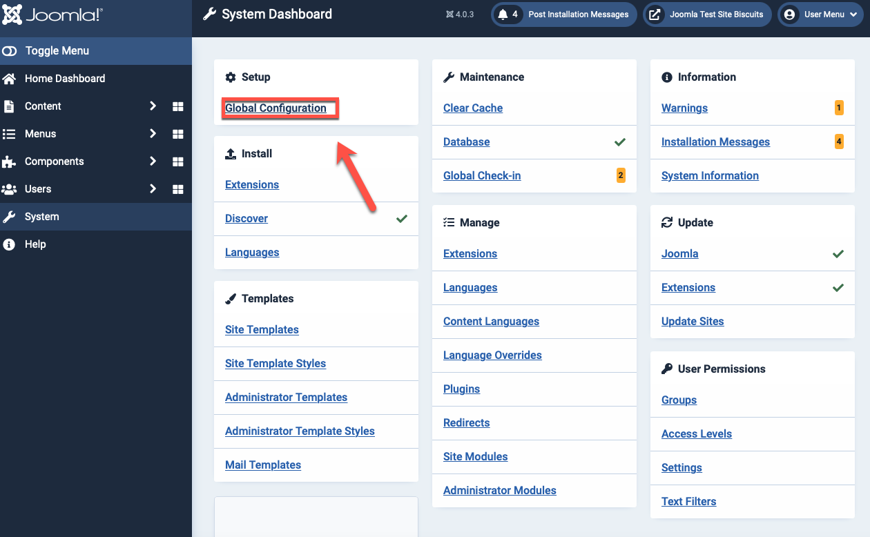Open Users dashboard grid icon

click(177, 189)
